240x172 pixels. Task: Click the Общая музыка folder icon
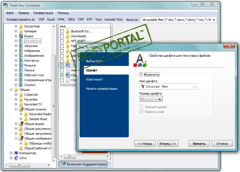click(21, 109)
